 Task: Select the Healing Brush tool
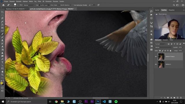coord(2,34)
